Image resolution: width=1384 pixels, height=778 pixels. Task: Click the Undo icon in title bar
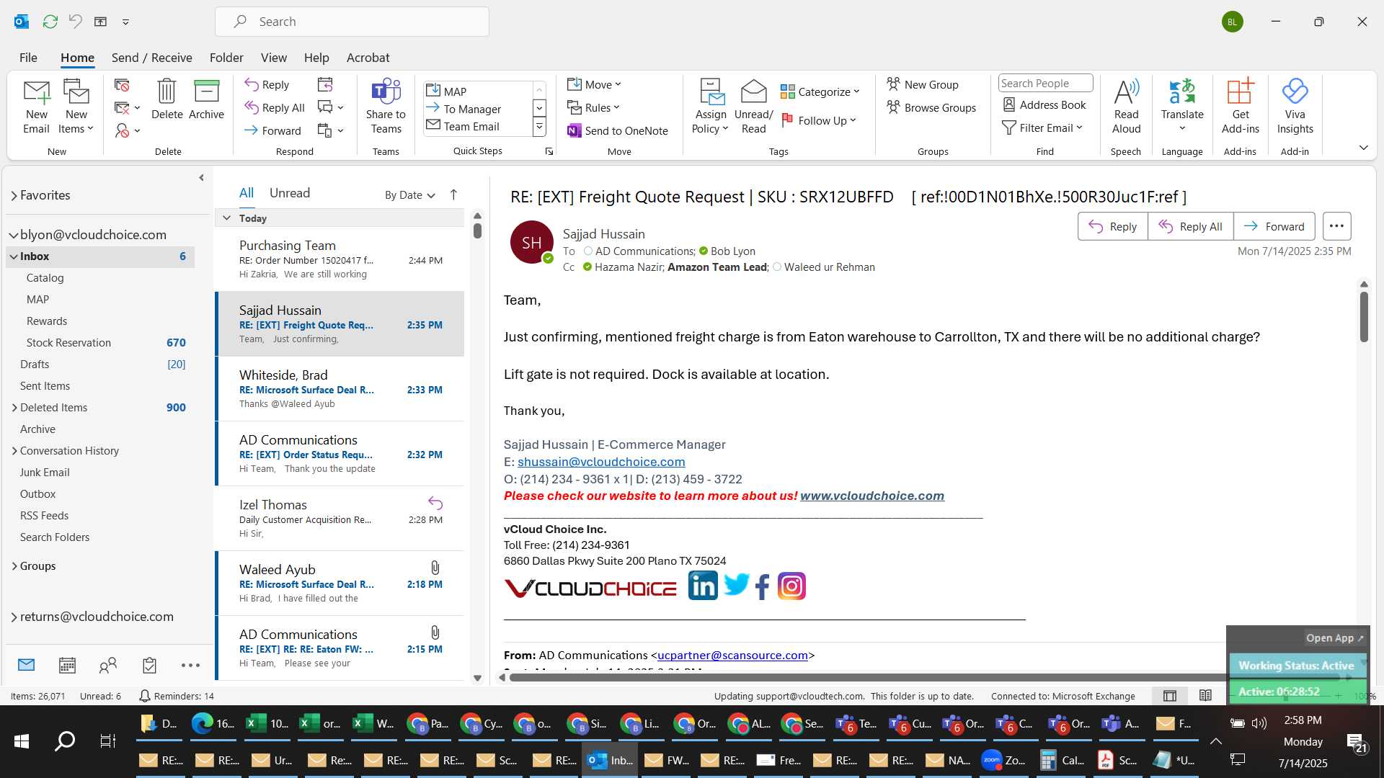pyautogui.click(x=76, y=22)
